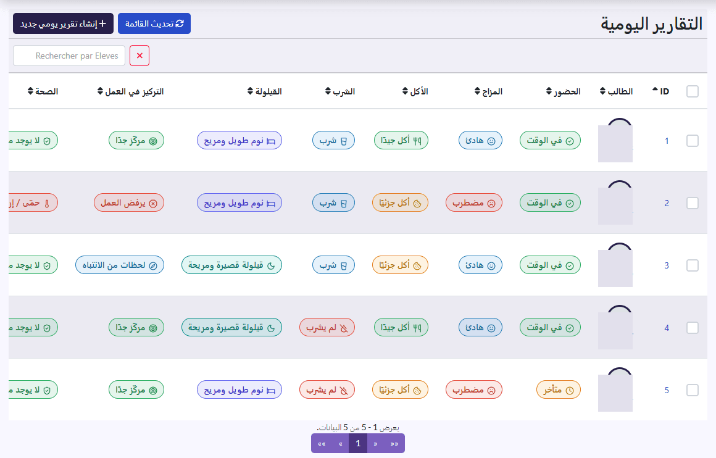Click أكل جيدًا utensils badge in row 4

click(x=401, y=327)
